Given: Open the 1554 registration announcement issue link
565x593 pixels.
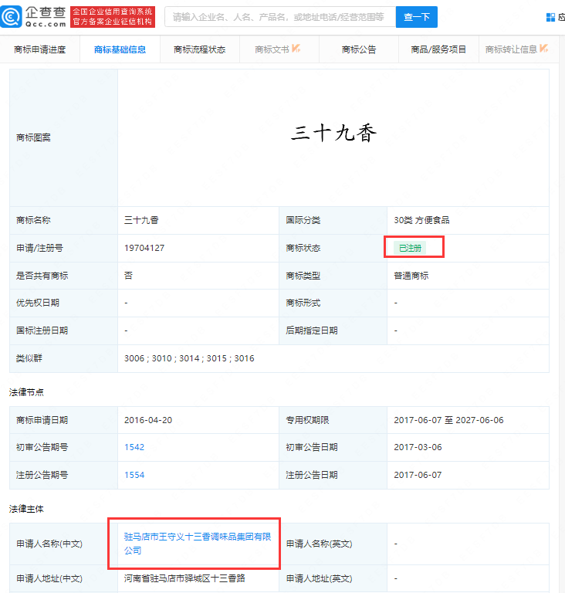Looking at the screenshot, I should coord(134,475).
